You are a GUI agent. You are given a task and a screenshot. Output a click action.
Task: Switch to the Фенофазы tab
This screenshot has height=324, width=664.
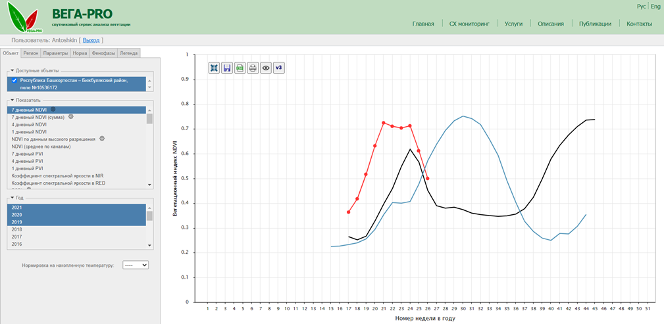[103, 53]
